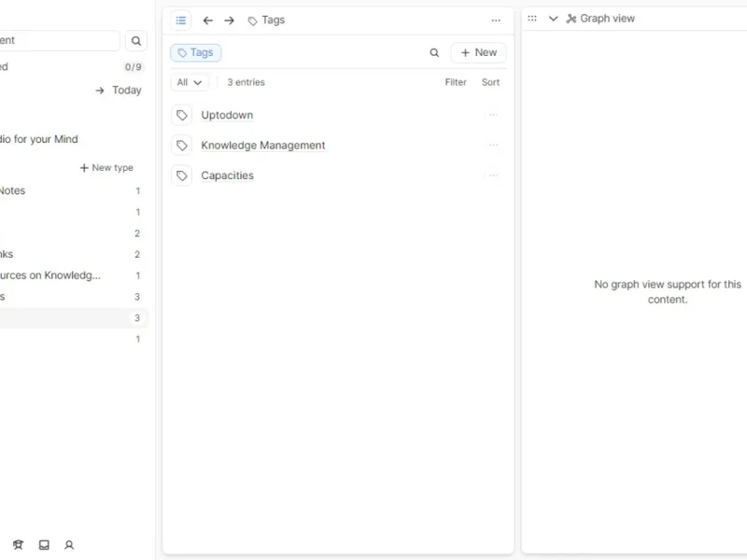The width and height of the screenshot is (747, 560).
Task: Click the Sort button
Action: (x=490, y=82)
